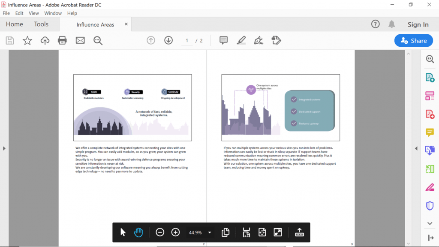Toggle the selection arrow tool

123,232
